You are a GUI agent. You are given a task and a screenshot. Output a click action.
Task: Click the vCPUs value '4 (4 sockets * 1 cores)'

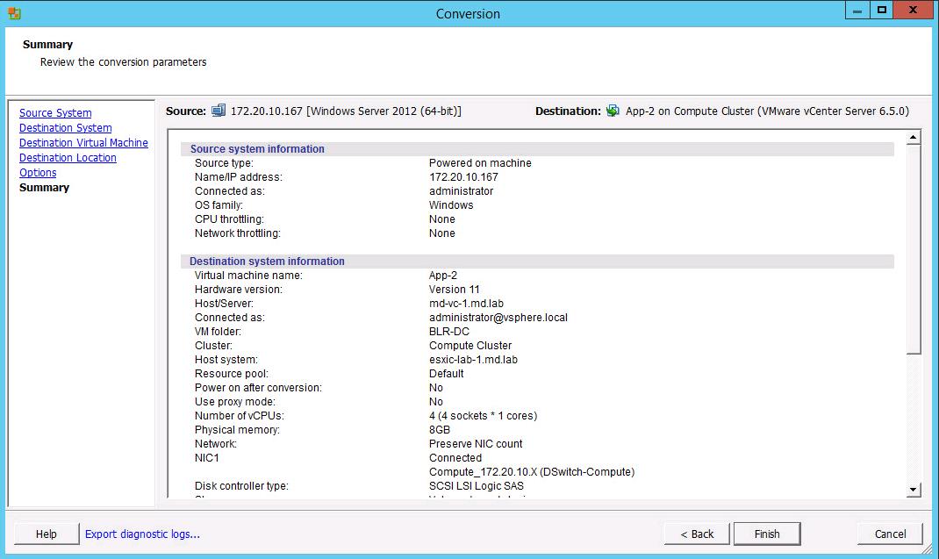484,416
